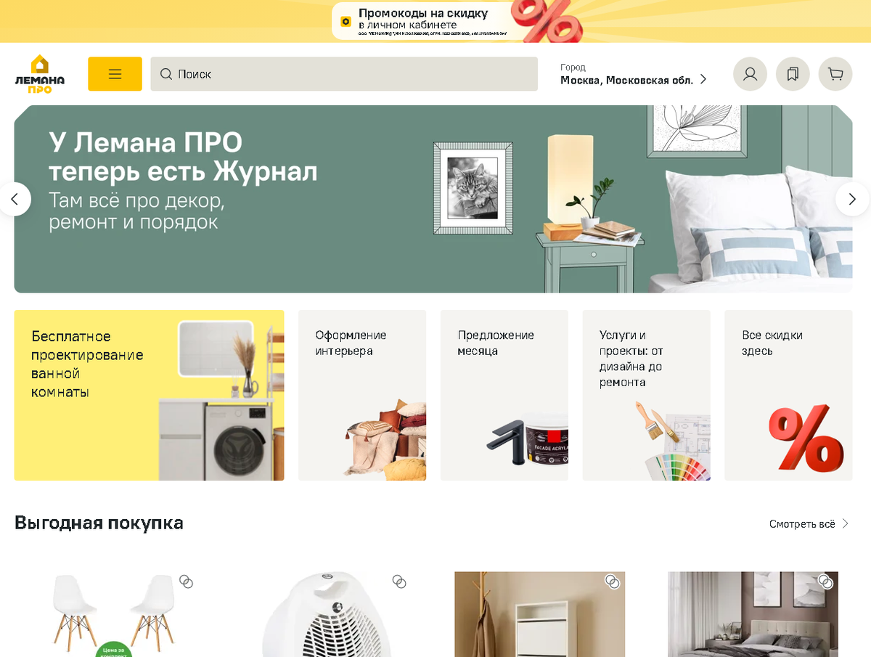The image size is (871, 657).
Task: Open the bookmarks favorites icon
Action: [793, 74]
